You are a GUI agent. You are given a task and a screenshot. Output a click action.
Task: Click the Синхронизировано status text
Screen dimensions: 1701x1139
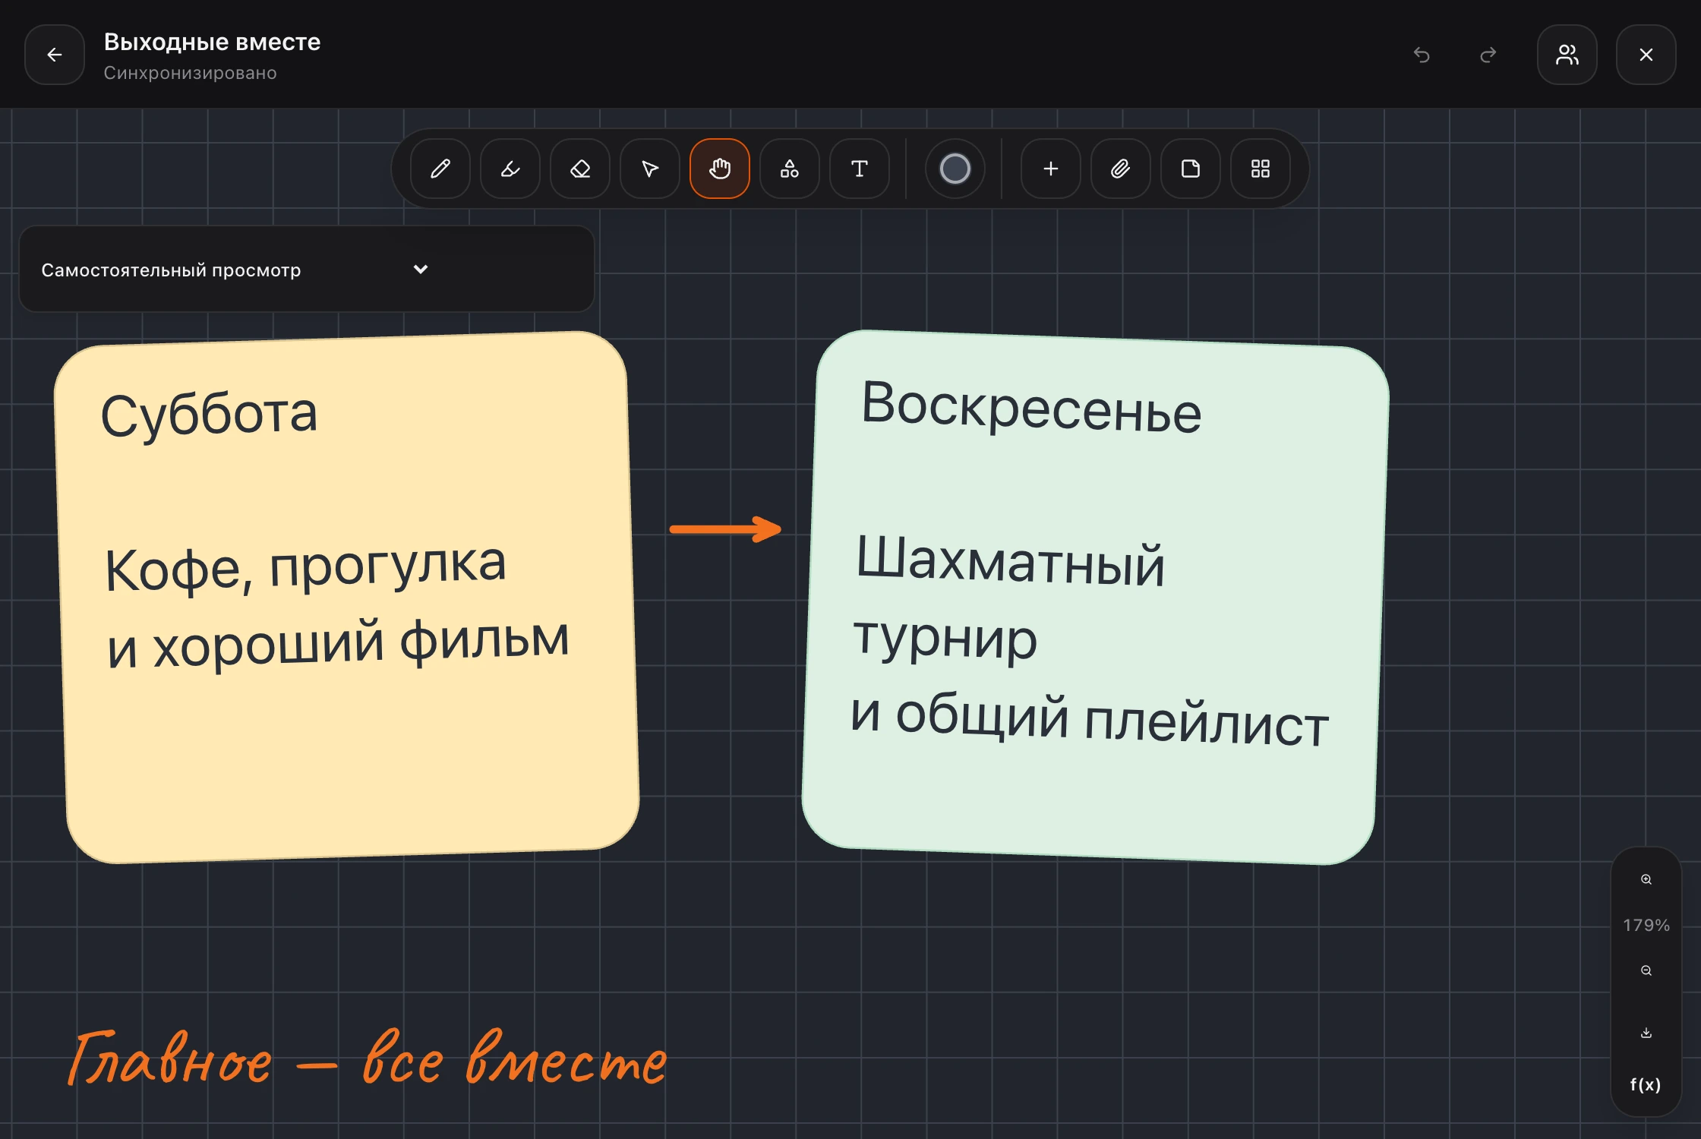[190, 73]
